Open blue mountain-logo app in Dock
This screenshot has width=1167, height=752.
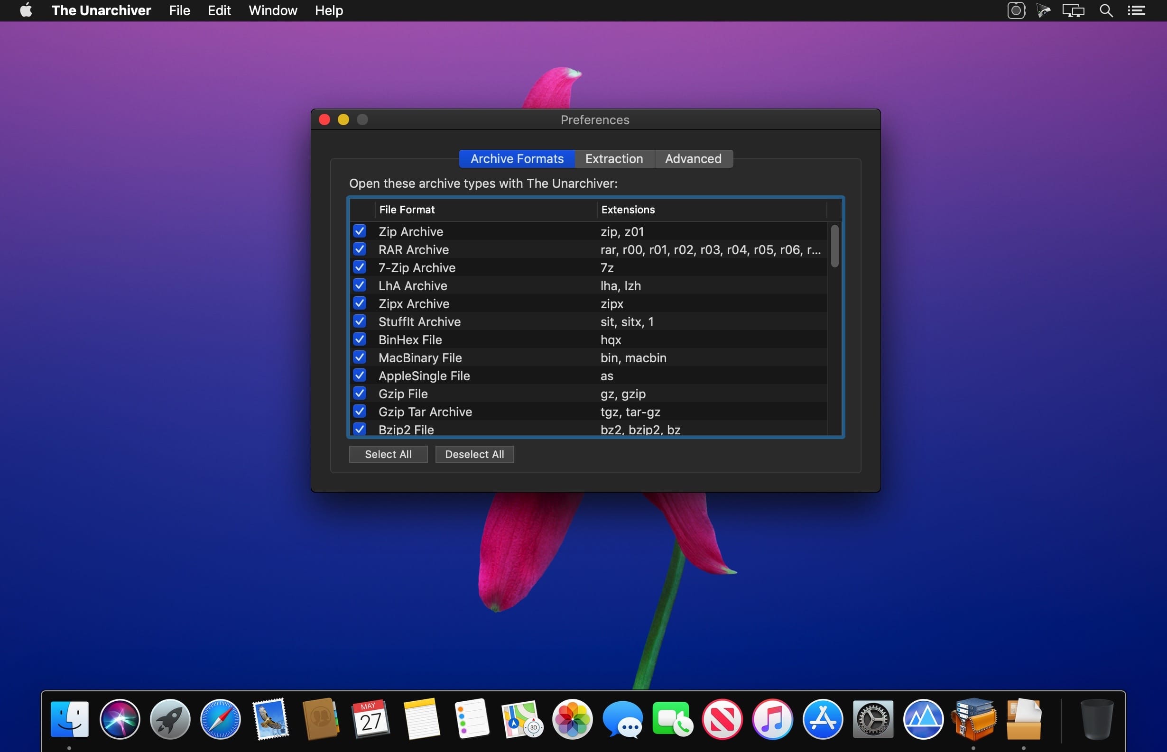(923, 719)
